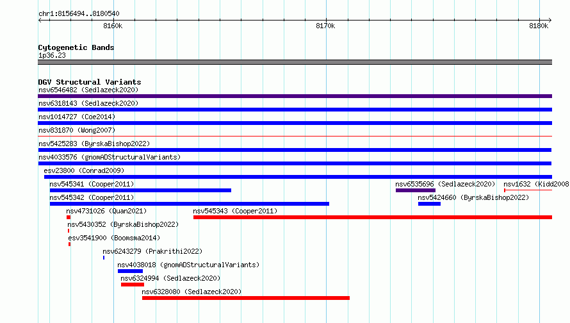
Task: Open nsv6324994 (Sedlazeck2020) label
Action: [x=170, y=278]
